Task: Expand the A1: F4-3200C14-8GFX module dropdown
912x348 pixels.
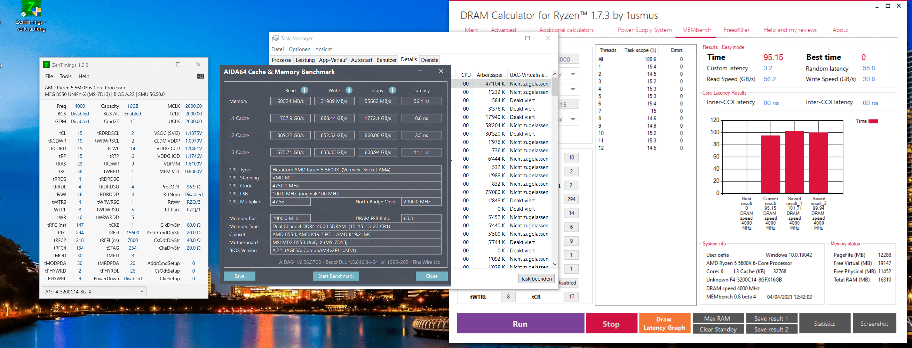Action: pos(94,291)
